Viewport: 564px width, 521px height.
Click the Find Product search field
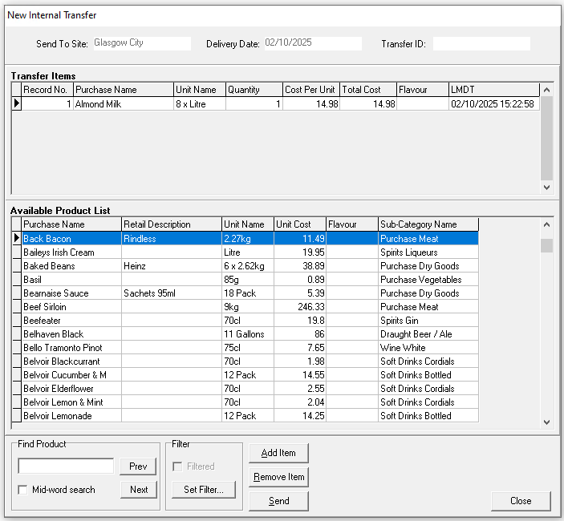[x=66, y=466]
